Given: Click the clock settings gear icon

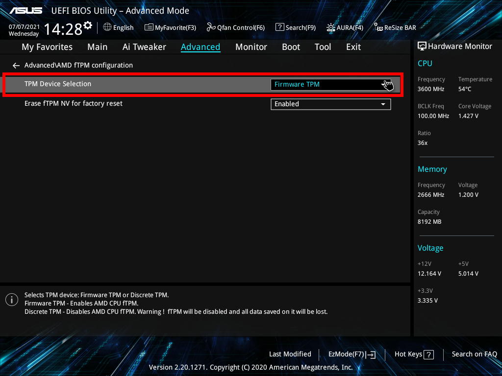Looking at the screenshot, I should 88,25.
